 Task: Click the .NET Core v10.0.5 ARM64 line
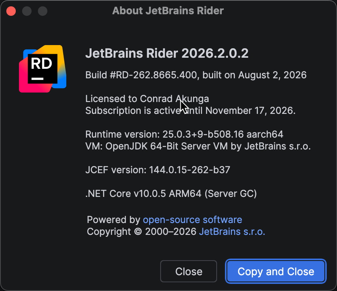pyautogui.click(x=171, y=193)
